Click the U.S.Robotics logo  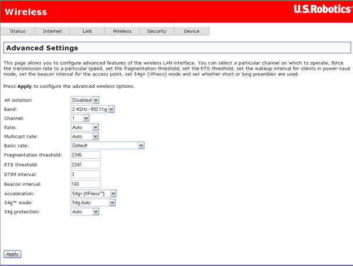[321, 9]
